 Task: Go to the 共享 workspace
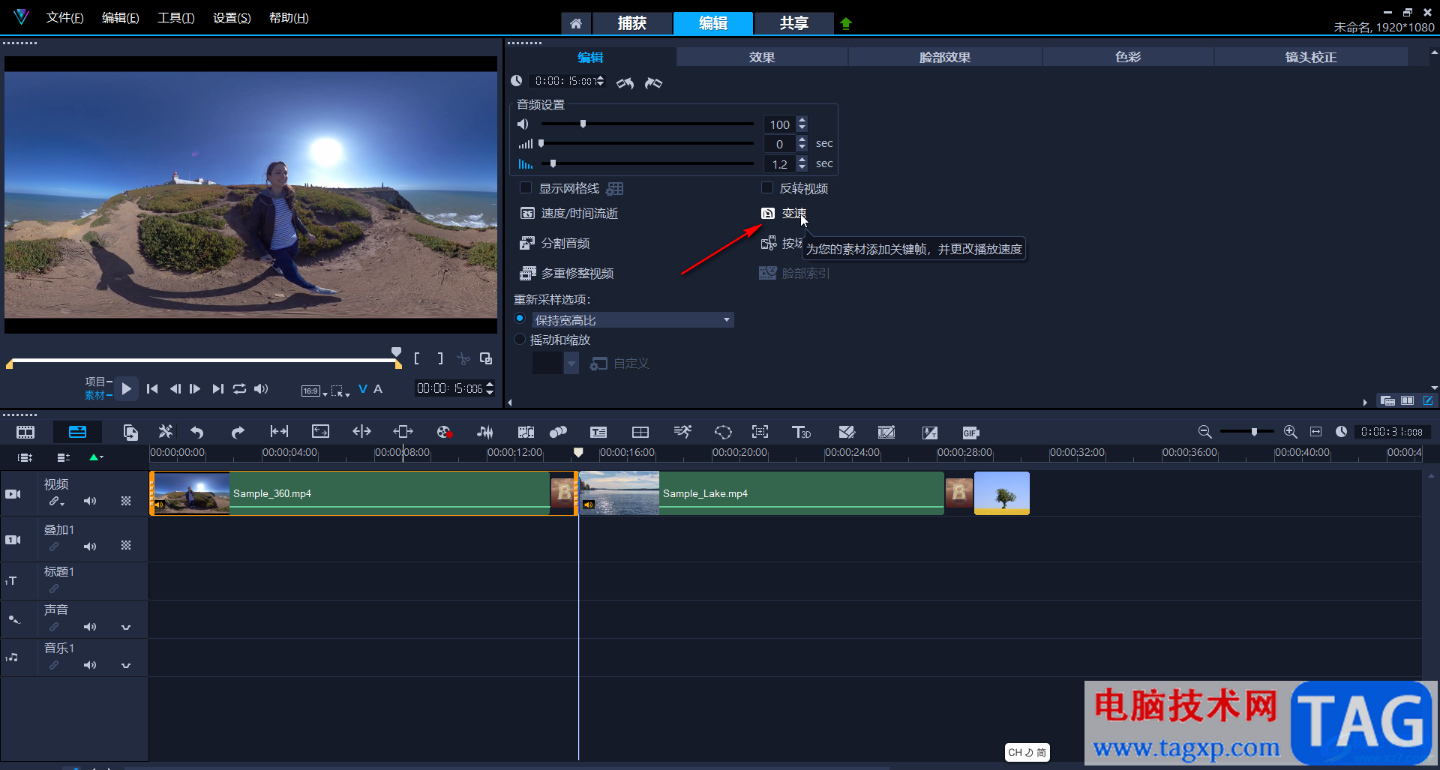[x=793, y=23]
